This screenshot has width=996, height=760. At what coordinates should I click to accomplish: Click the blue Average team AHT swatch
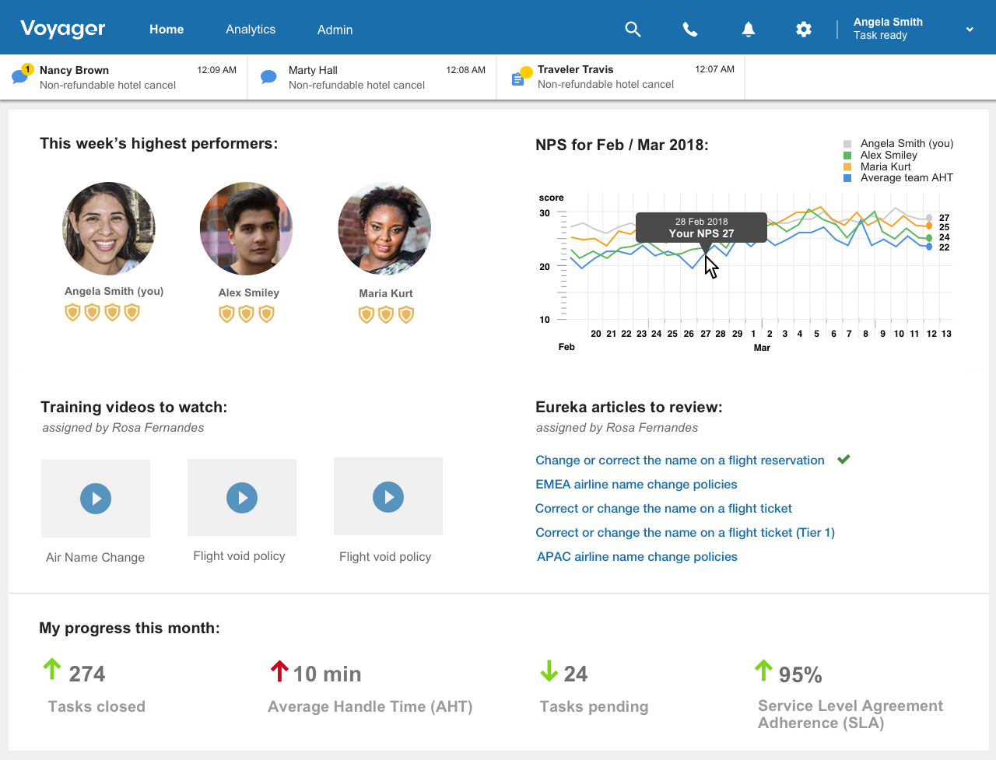point(847,178)
